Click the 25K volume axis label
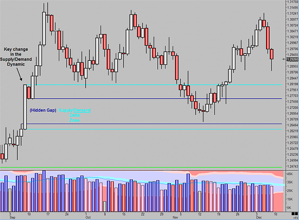 (x=290, y=191)
